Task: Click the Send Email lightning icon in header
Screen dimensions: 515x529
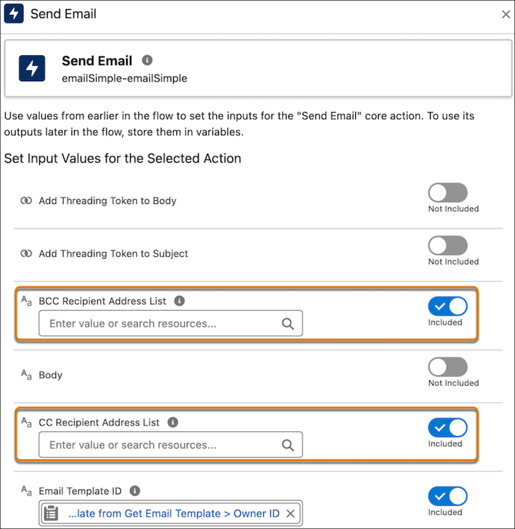Action: tap(14, 14)
